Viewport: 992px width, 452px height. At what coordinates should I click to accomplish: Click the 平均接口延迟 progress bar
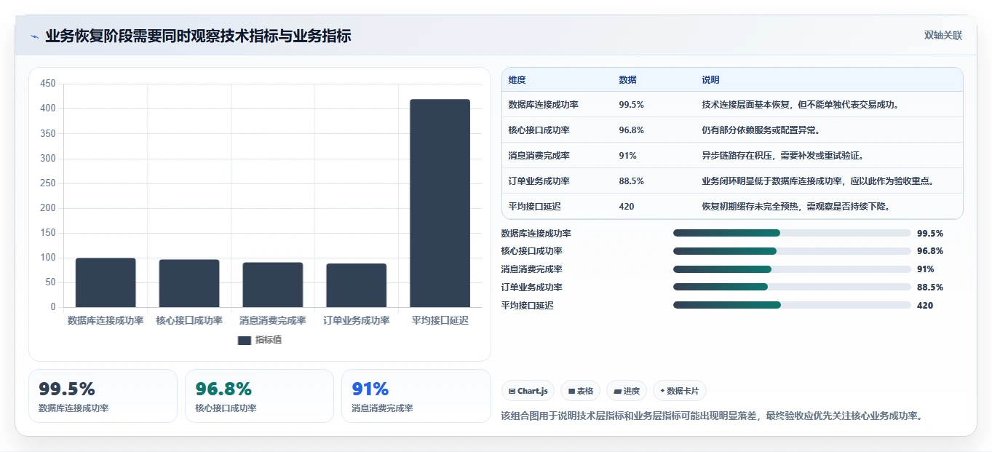coord(792,305)
